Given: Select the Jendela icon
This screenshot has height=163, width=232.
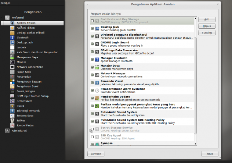Looking at the screenshot, I should (12, 48).
